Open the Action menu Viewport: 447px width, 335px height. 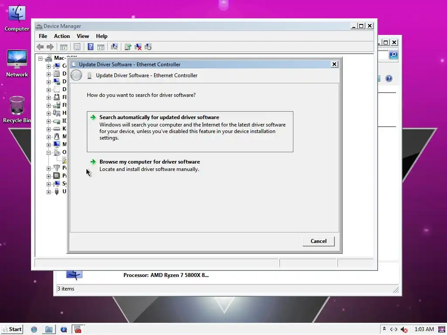coord(62,36)
